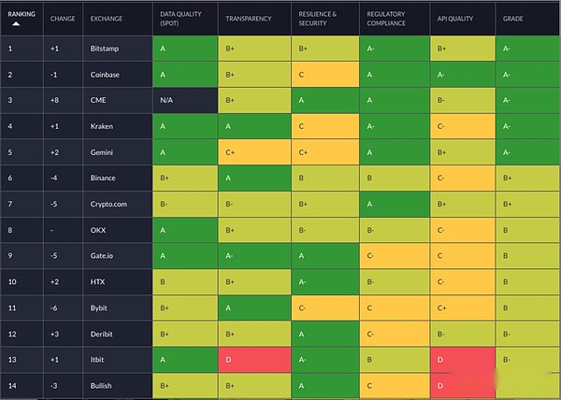Click the RESILIENCE & SECURITY column header
This screenshot has height=400, width=561.
click(x=317, y=19)
